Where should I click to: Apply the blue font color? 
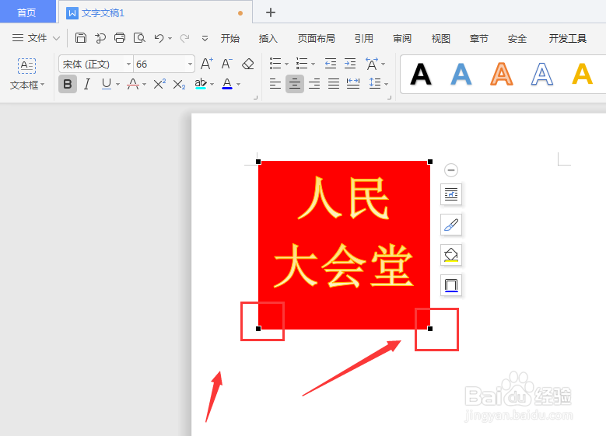click(227, 84)
